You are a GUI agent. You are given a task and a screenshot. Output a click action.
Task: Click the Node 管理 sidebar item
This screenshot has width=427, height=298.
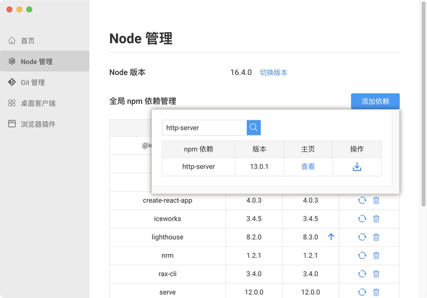[x=36, y=62]
